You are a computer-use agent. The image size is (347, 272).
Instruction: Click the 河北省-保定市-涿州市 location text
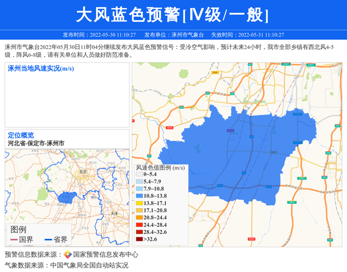point(36,143)
